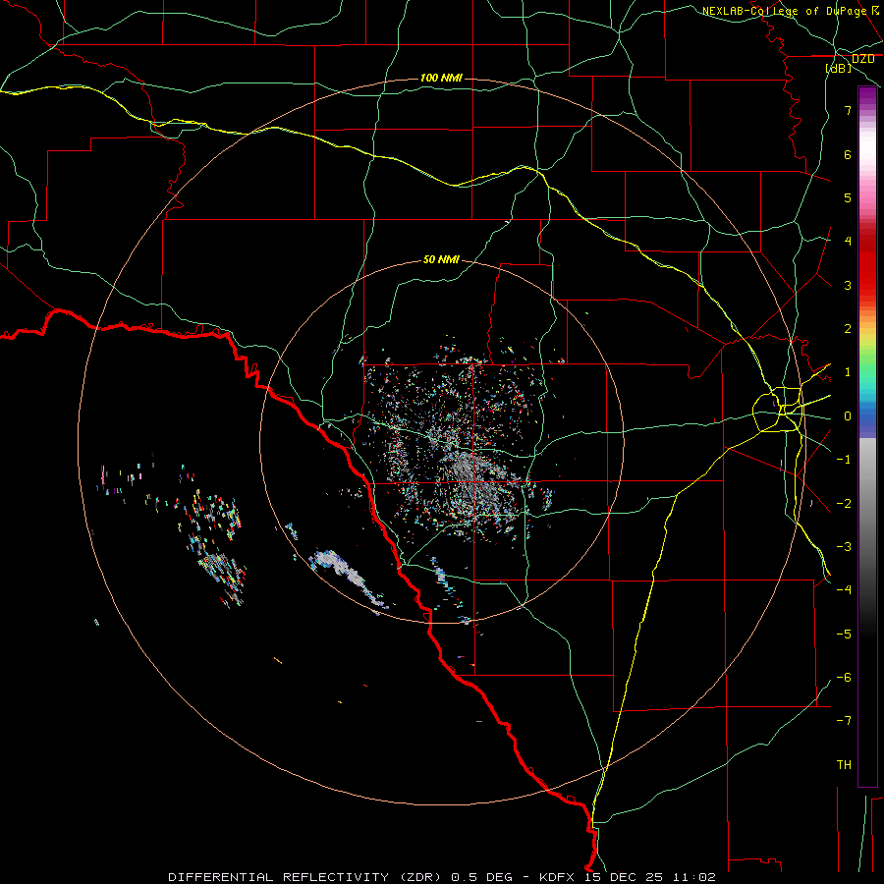Click the color scale value -3

(844, 547)
